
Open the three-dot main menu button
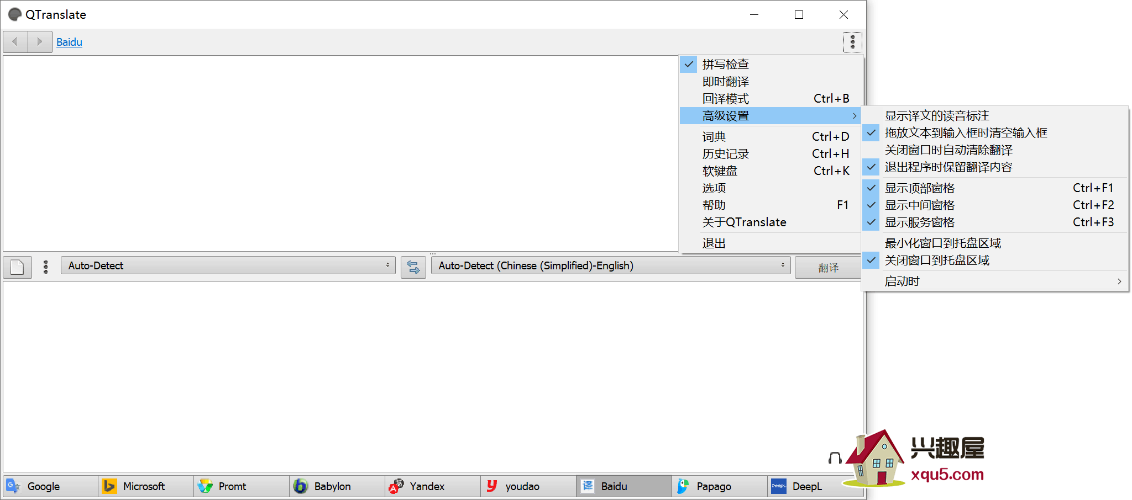coord(852,42)
